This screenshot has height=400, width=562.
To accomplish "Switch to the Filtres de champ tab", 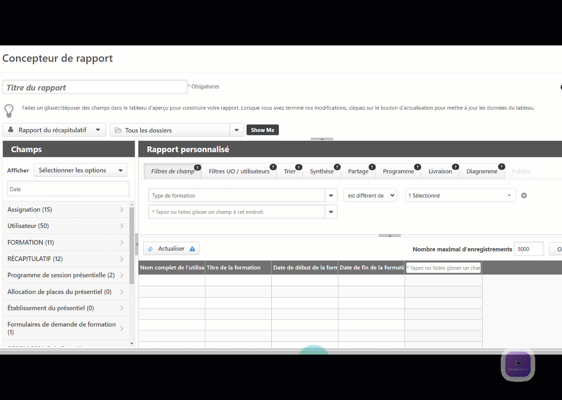I will (173, 171).
